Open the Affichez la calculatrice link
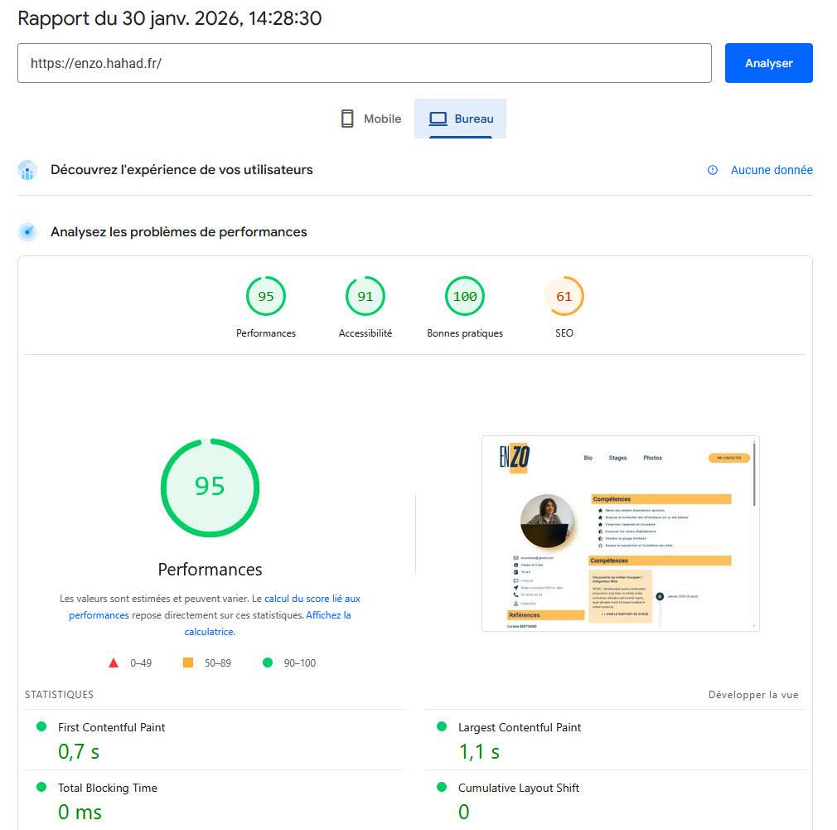The image size is (837, 830). click(x=328, y=615)
